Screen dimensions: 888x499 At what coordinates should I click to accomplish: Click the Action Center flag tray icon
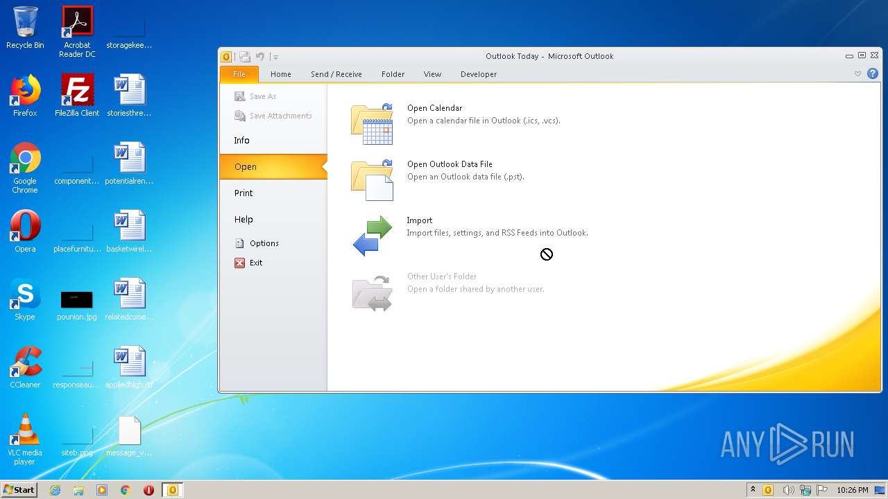(x=822, y=490)
